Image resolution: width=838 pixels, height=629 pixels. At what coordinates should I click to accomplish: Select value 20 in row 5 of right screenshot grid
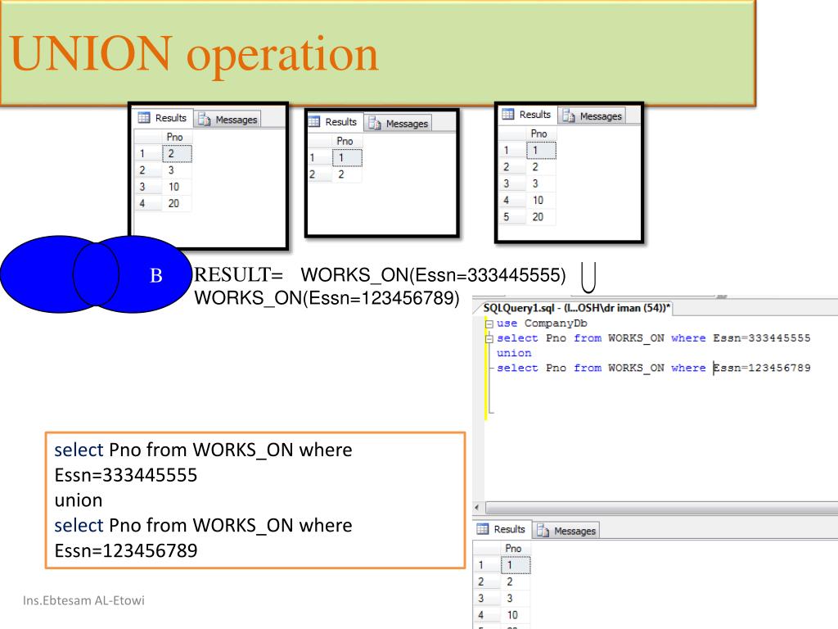tap(541, 216)
